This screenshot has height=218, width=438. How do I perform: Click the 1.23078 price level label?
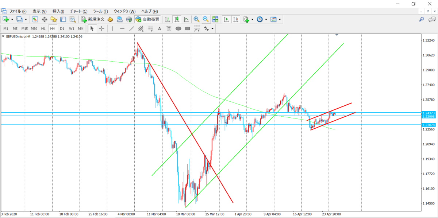point(428,125)
